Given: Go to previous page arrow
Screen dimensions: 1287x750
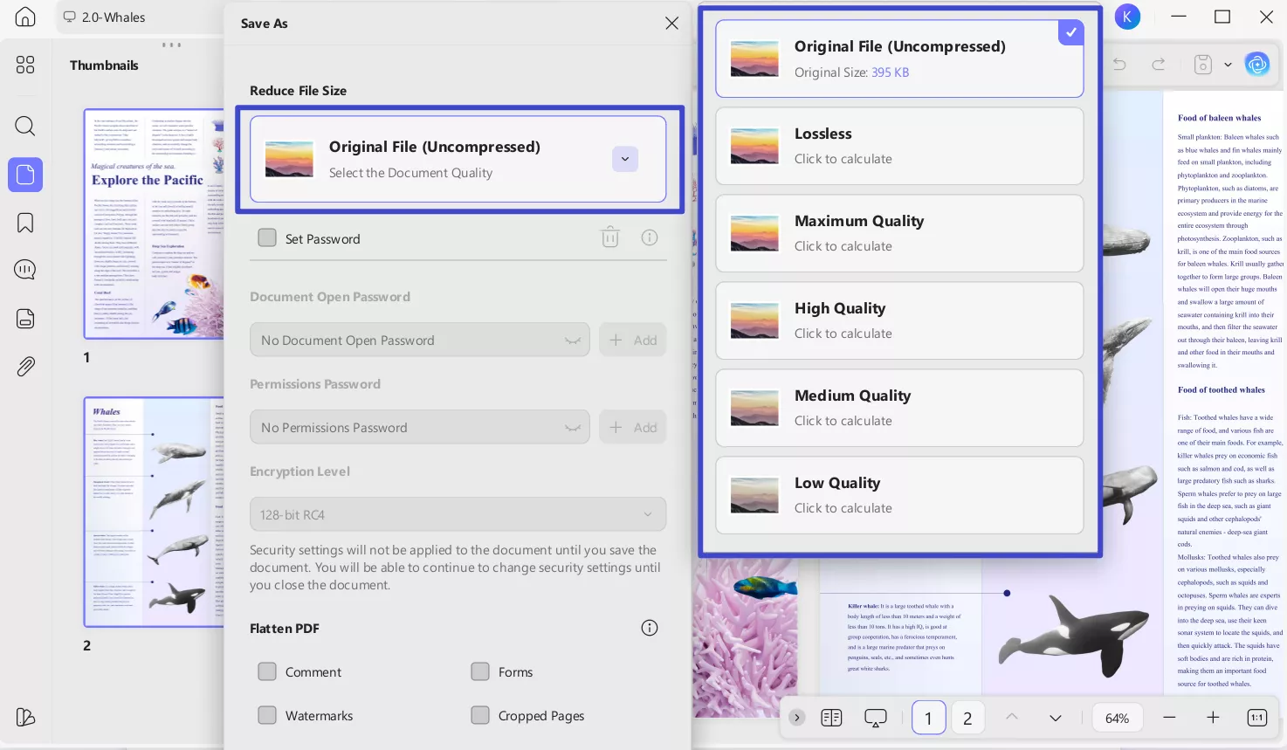Looking at the screenshot, I should coord(1012,718).
